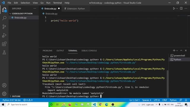Maximize the panel with up chevron
This screenshot has height=107, width=190.
coord(181,51)
